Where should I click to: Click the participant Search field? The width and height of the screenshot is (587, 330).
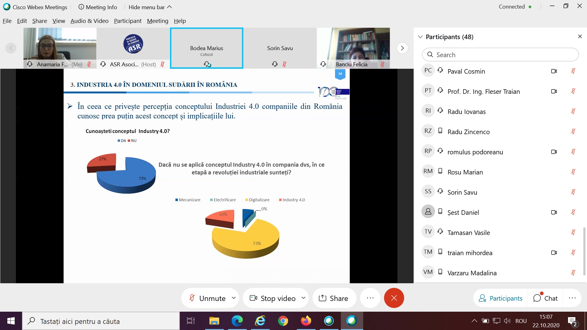[x=500, y=55]
